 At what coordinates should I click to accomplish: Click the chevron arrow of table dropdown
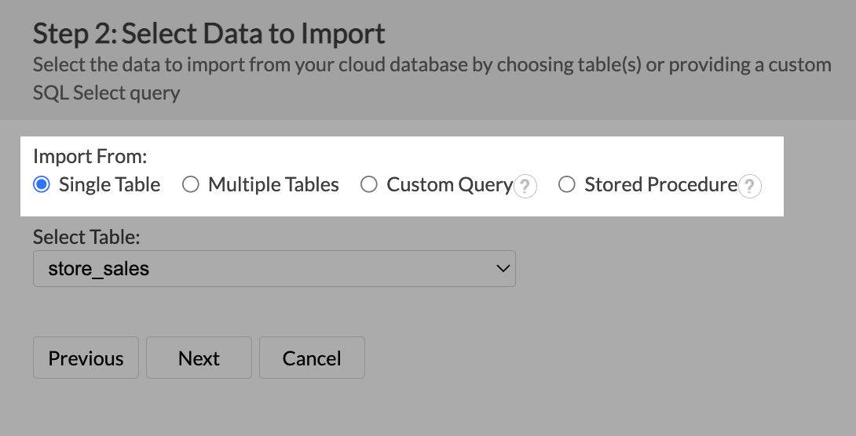click(503, 268)
